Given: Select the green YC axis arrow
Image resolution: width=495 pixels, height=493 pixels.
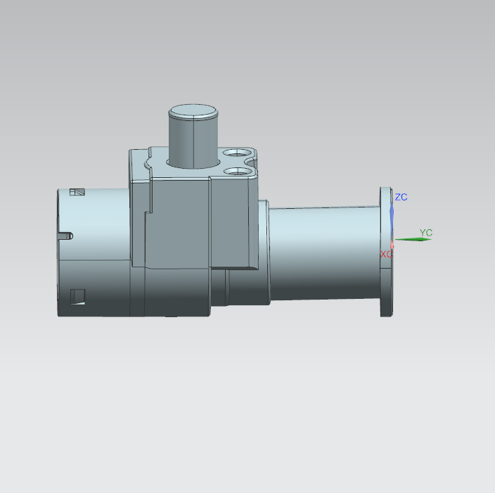Looking at the screenshot, I should click(x=413, y=239).
